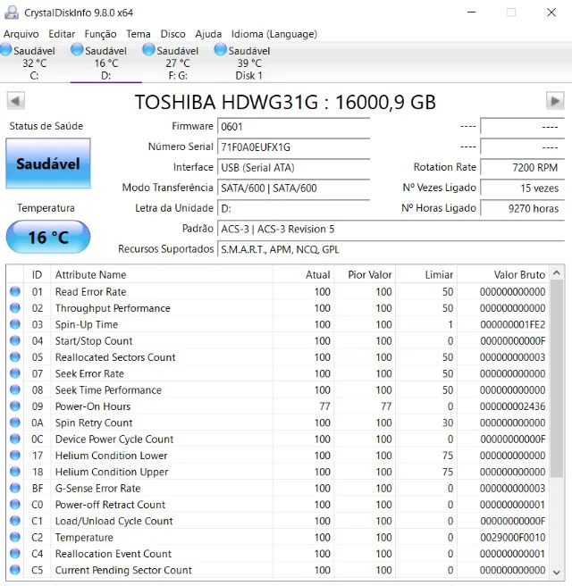Click the 16 °C temperature button
572x586 pixels.
pos(48,237)
